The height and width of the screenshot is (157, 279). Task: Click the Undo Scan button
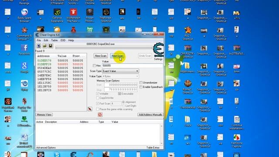click(145, 56)
